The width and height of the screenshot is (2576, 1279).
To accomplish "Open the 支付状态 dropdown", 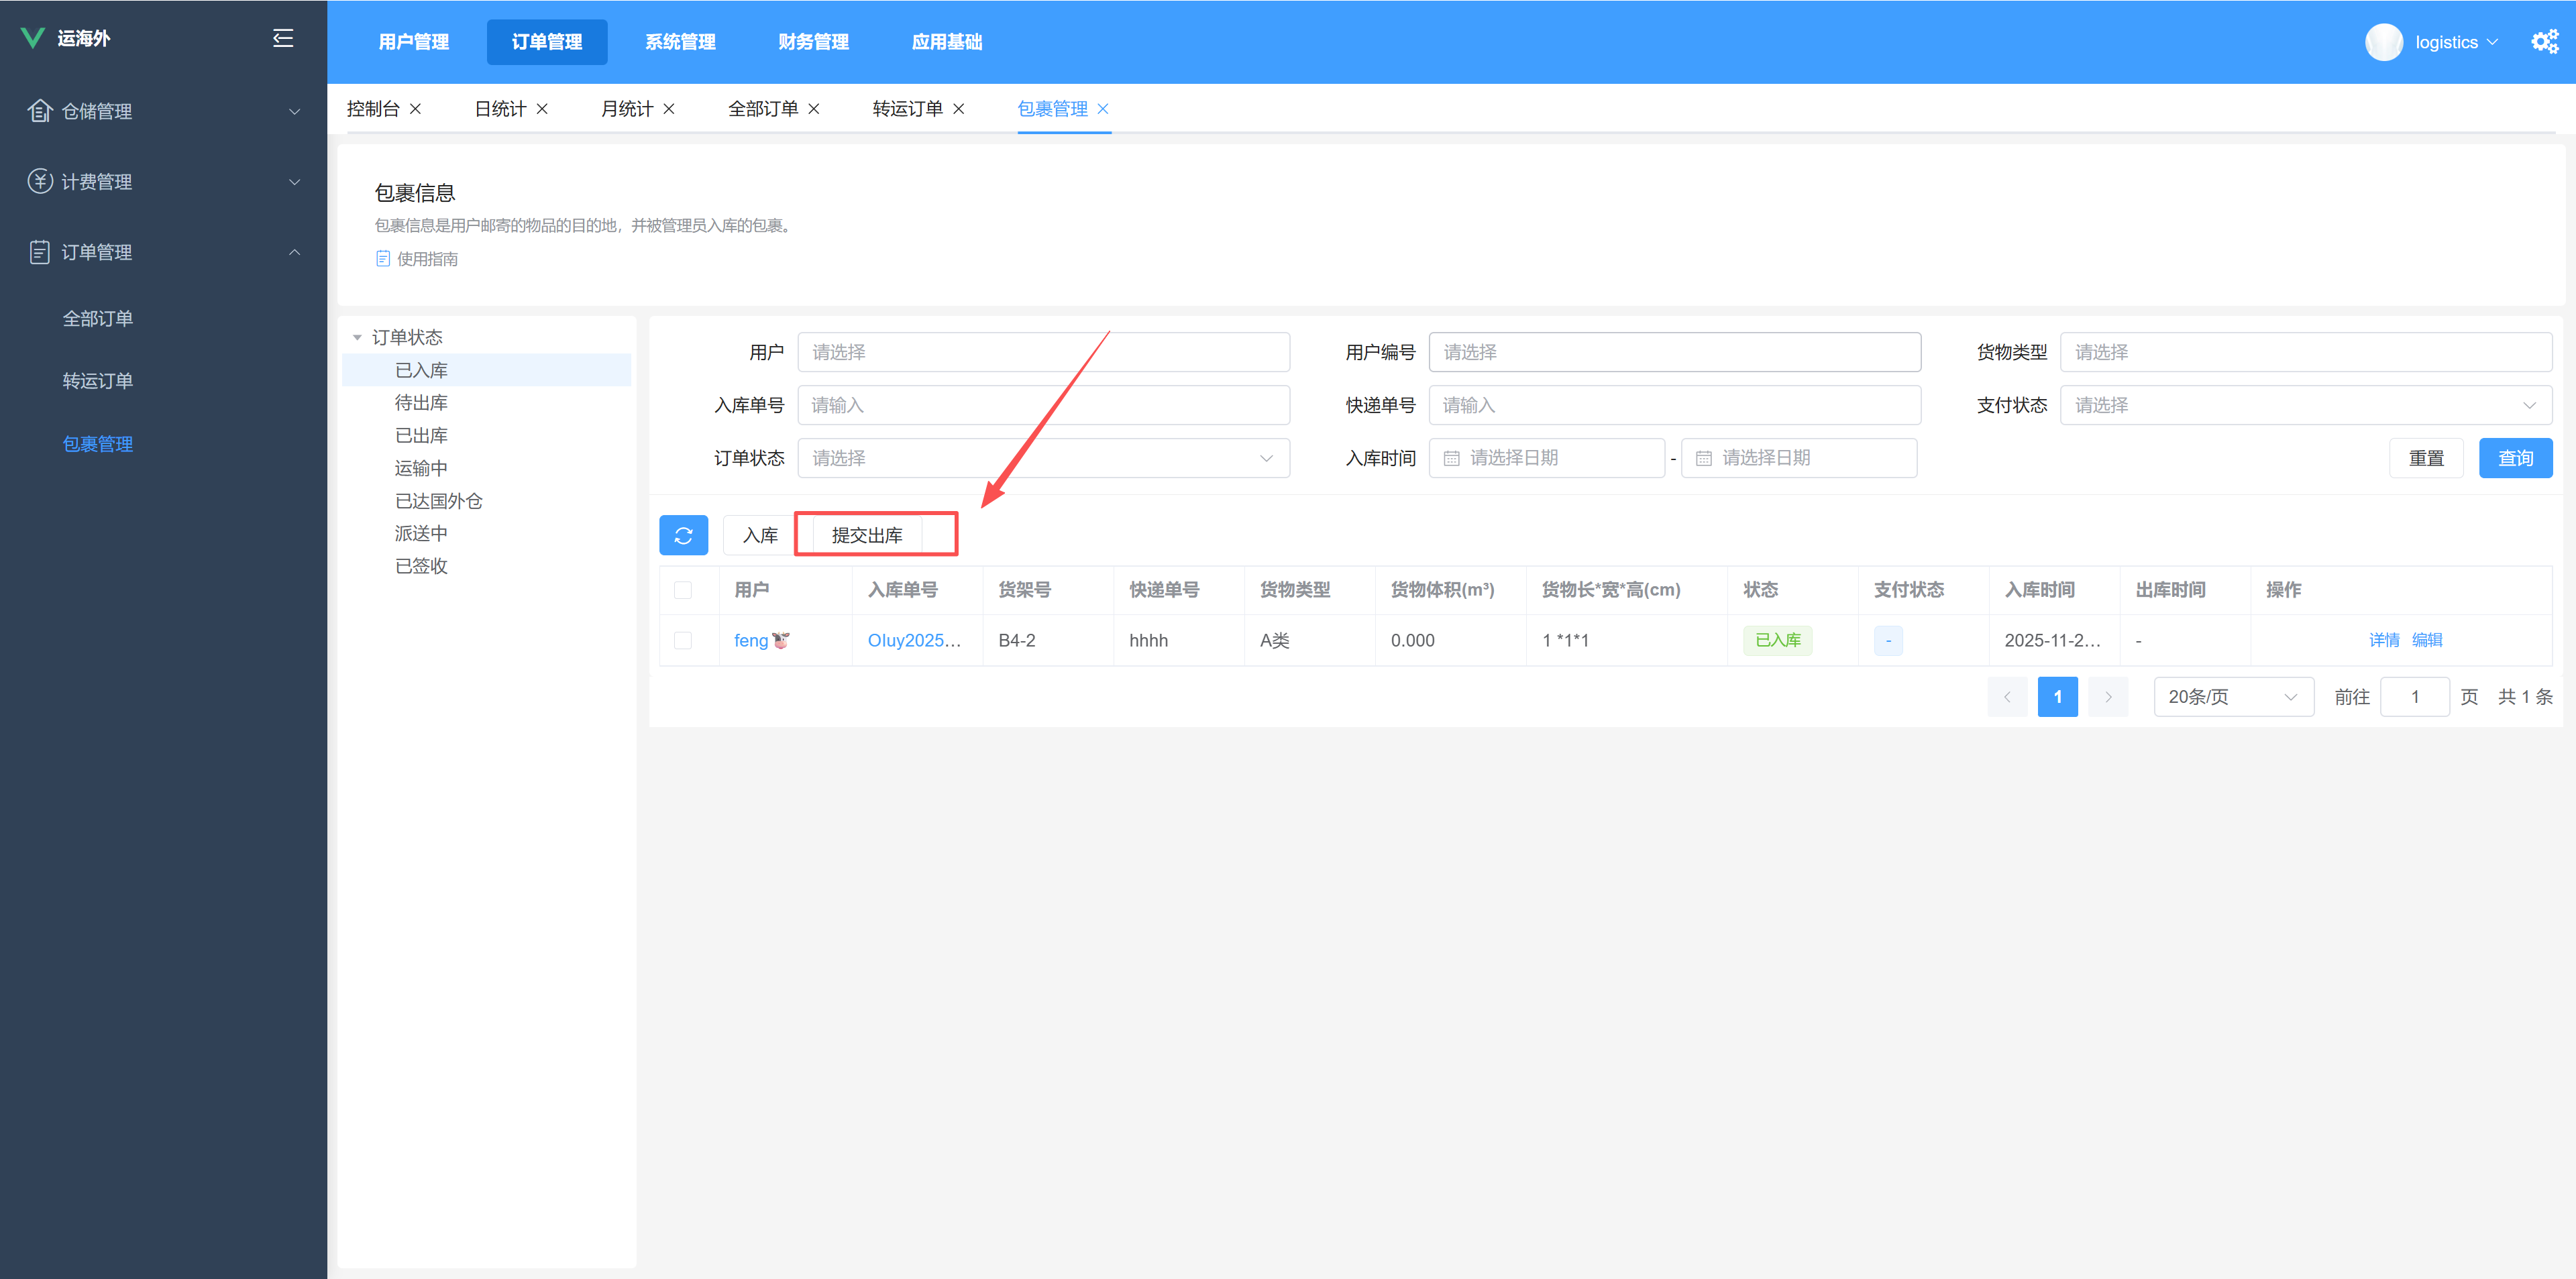I will [2305, 405].
